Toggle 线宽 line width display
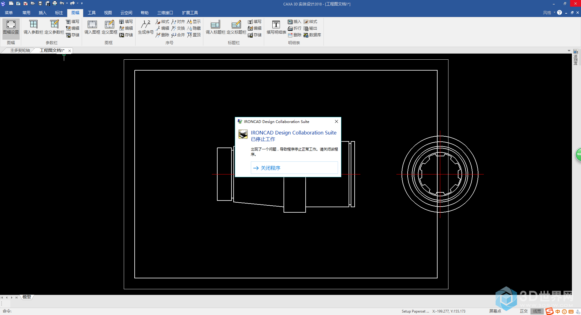Image resolution: width=581 pixels, height=315 pixels. coord(537,311)
